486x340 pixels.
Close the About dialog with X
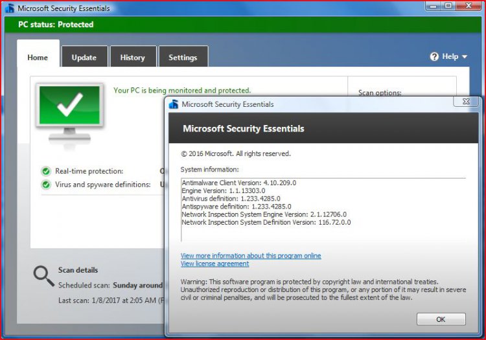point(466,102)
